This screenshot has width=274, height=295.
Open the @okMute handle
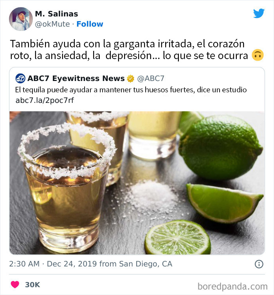pos(52,24)
